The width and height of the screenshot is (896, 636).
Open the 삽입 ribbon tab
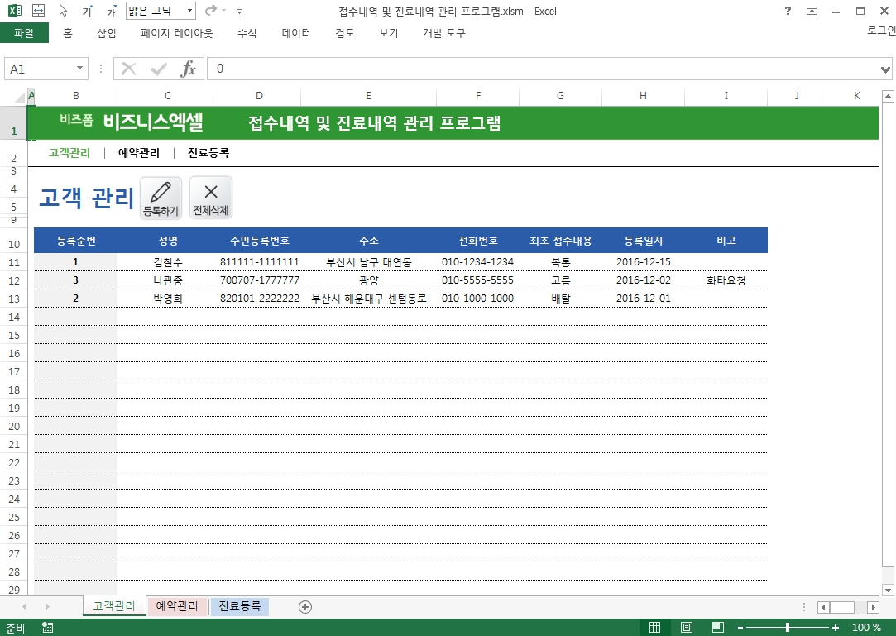pos(107,33)
